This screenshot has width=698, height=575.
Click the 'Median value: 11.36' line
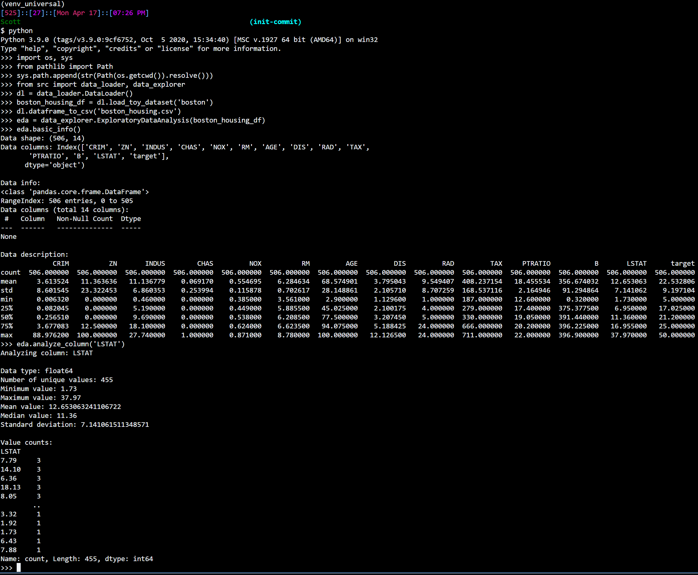[39, 415]
